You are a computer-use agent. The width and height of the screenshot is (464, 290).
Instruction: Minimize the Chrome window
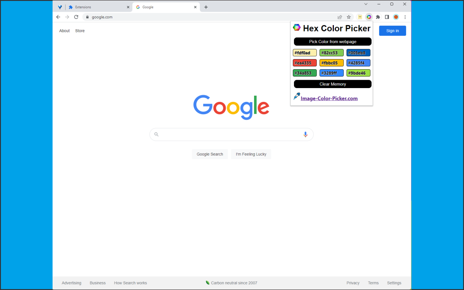[379, 4]
